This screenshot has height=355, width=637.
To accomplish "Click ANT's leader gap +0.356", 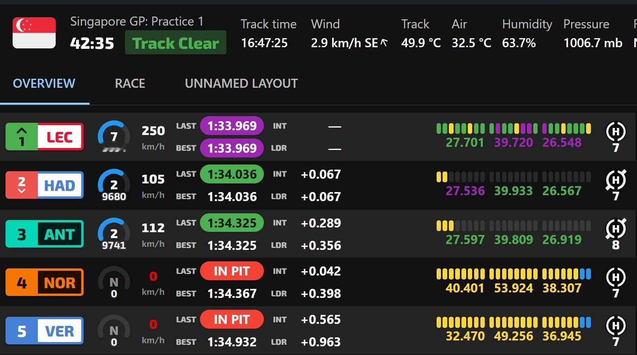I will [x=321, y=246].
